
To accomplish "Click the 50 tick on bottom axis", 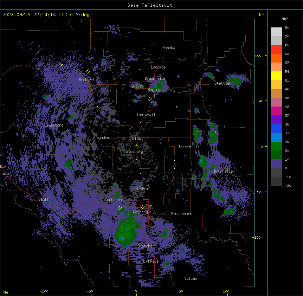I will coord(181,291).
